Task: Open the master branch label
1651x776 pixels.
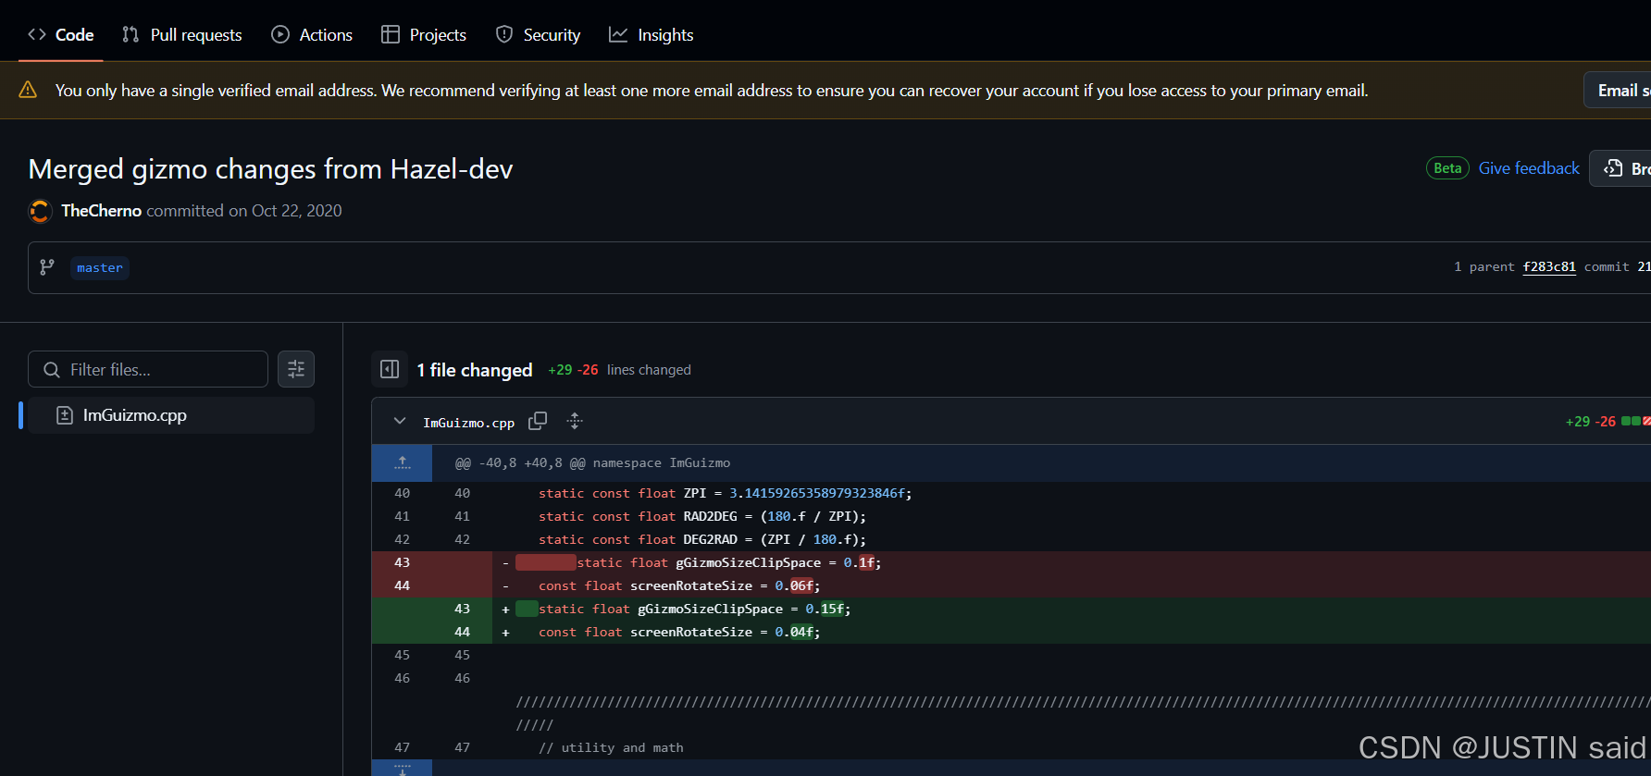Action: [x=100, y=268]
